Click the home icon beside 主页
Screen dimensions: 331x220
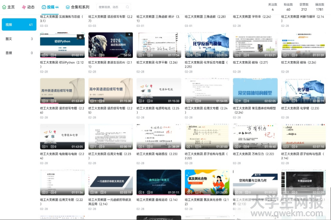4,7
